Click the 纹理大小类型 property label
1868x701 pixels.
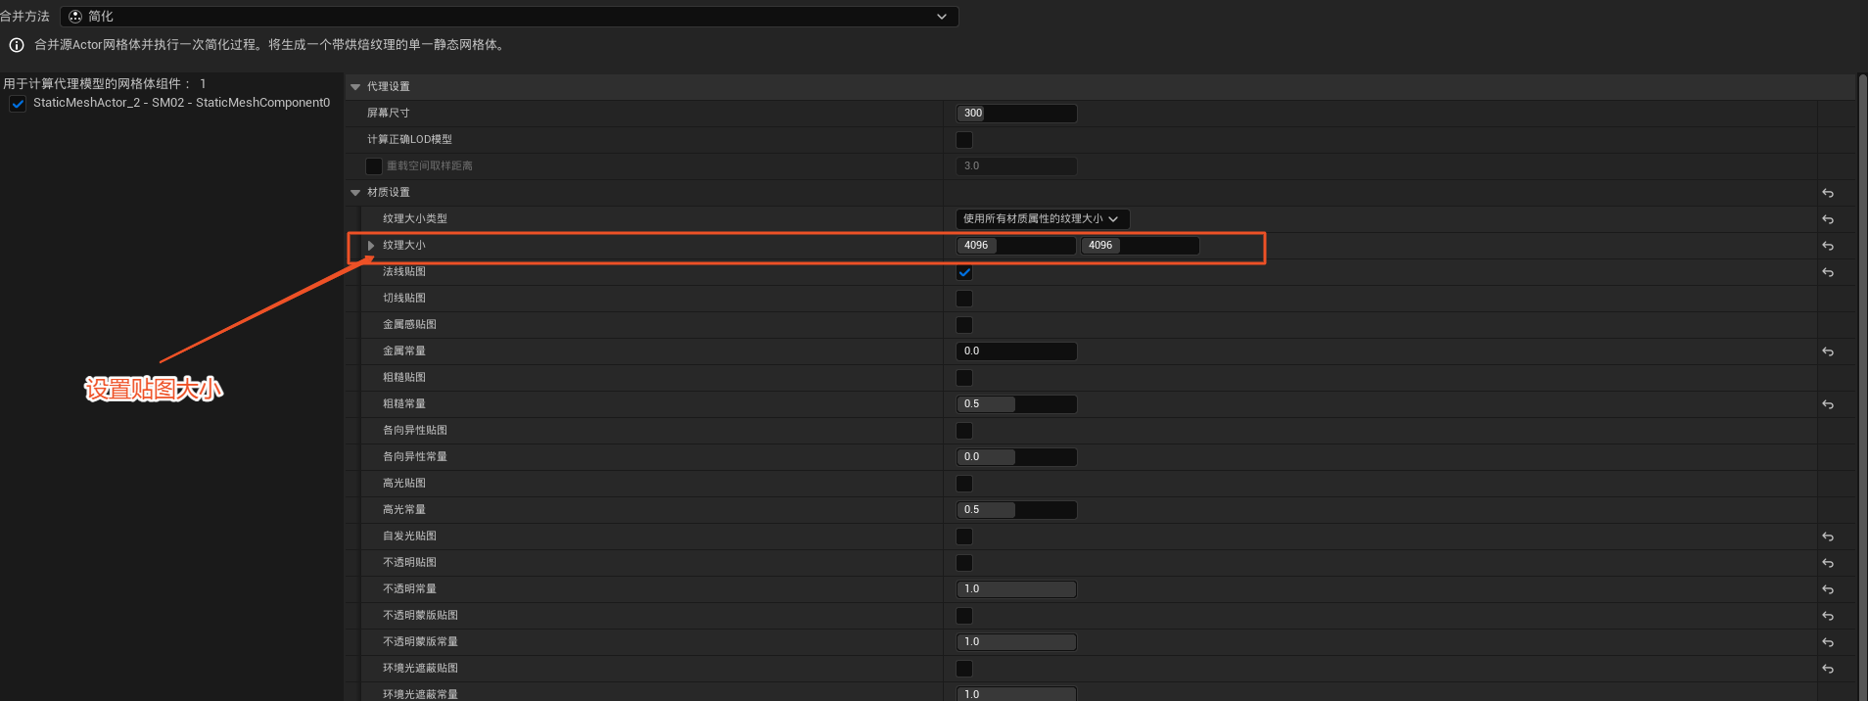[415, 219]
